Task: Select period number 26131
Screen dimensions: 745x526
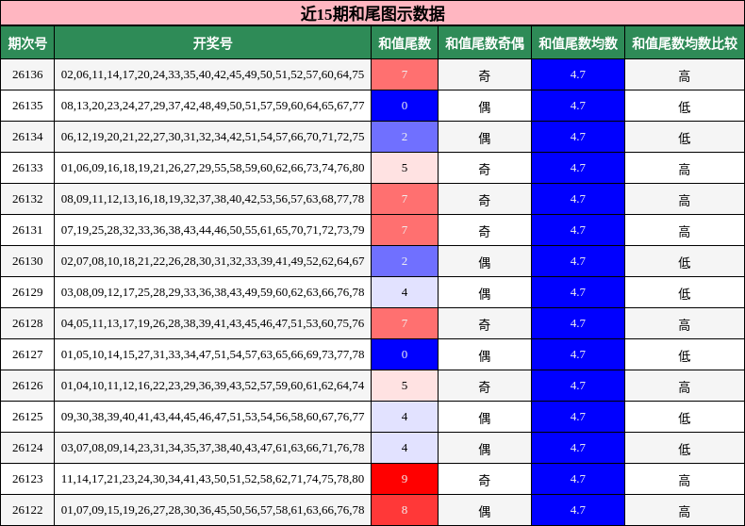Action: point(27,230)
